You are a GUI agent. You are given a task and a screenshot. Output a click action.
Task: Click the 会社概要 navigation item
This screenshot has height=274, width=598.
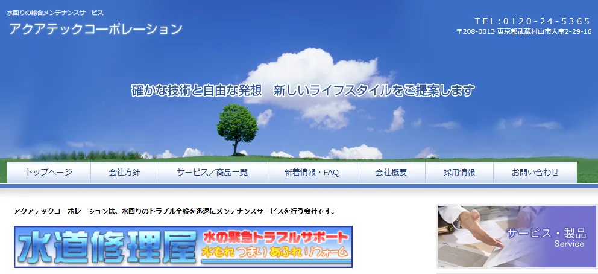point(391,173)
